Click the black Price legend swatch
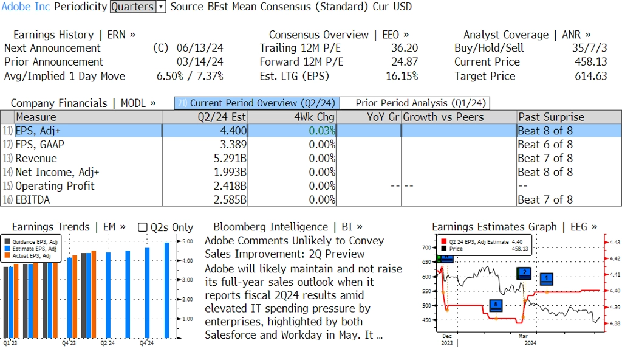The height and width of the screenshot is (349, 622). (x=444, y=249)
